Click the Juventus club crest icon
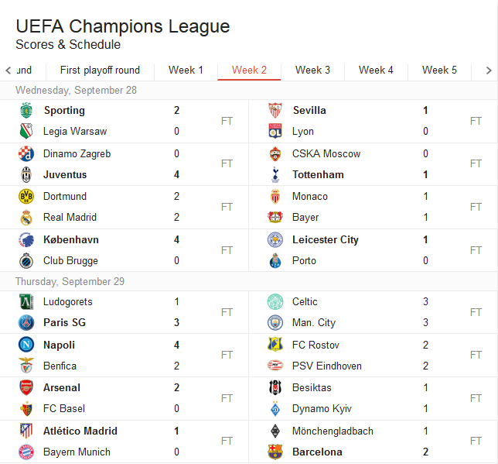This screenshot has height=464, width=498. point(27,175)
